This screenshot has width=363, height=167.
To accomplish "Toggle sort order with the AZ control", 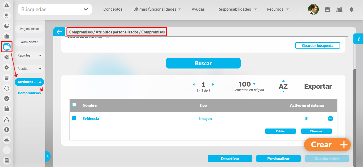I will 283,86.
